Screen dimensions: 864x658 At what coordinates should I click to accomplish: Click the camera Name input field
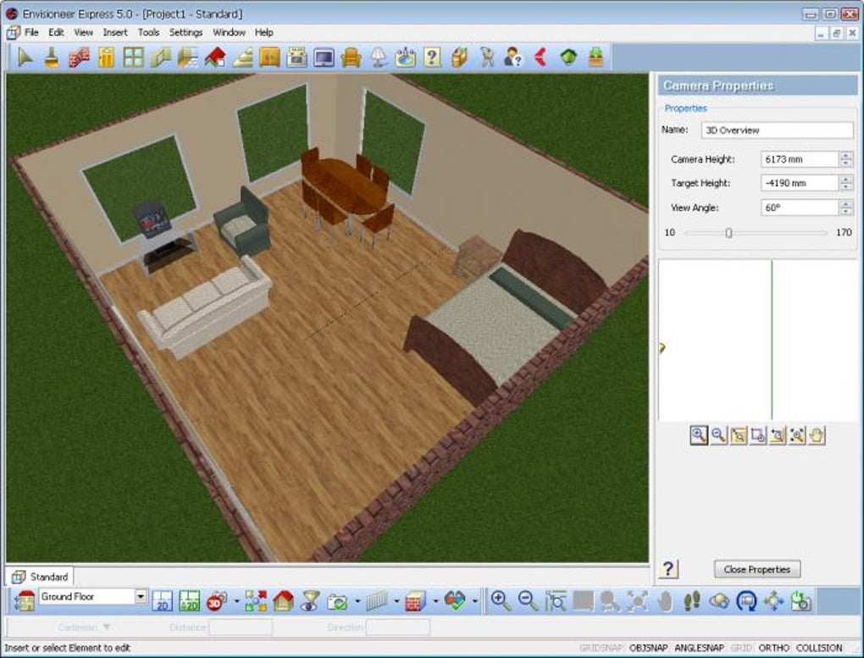coord(778,130)
